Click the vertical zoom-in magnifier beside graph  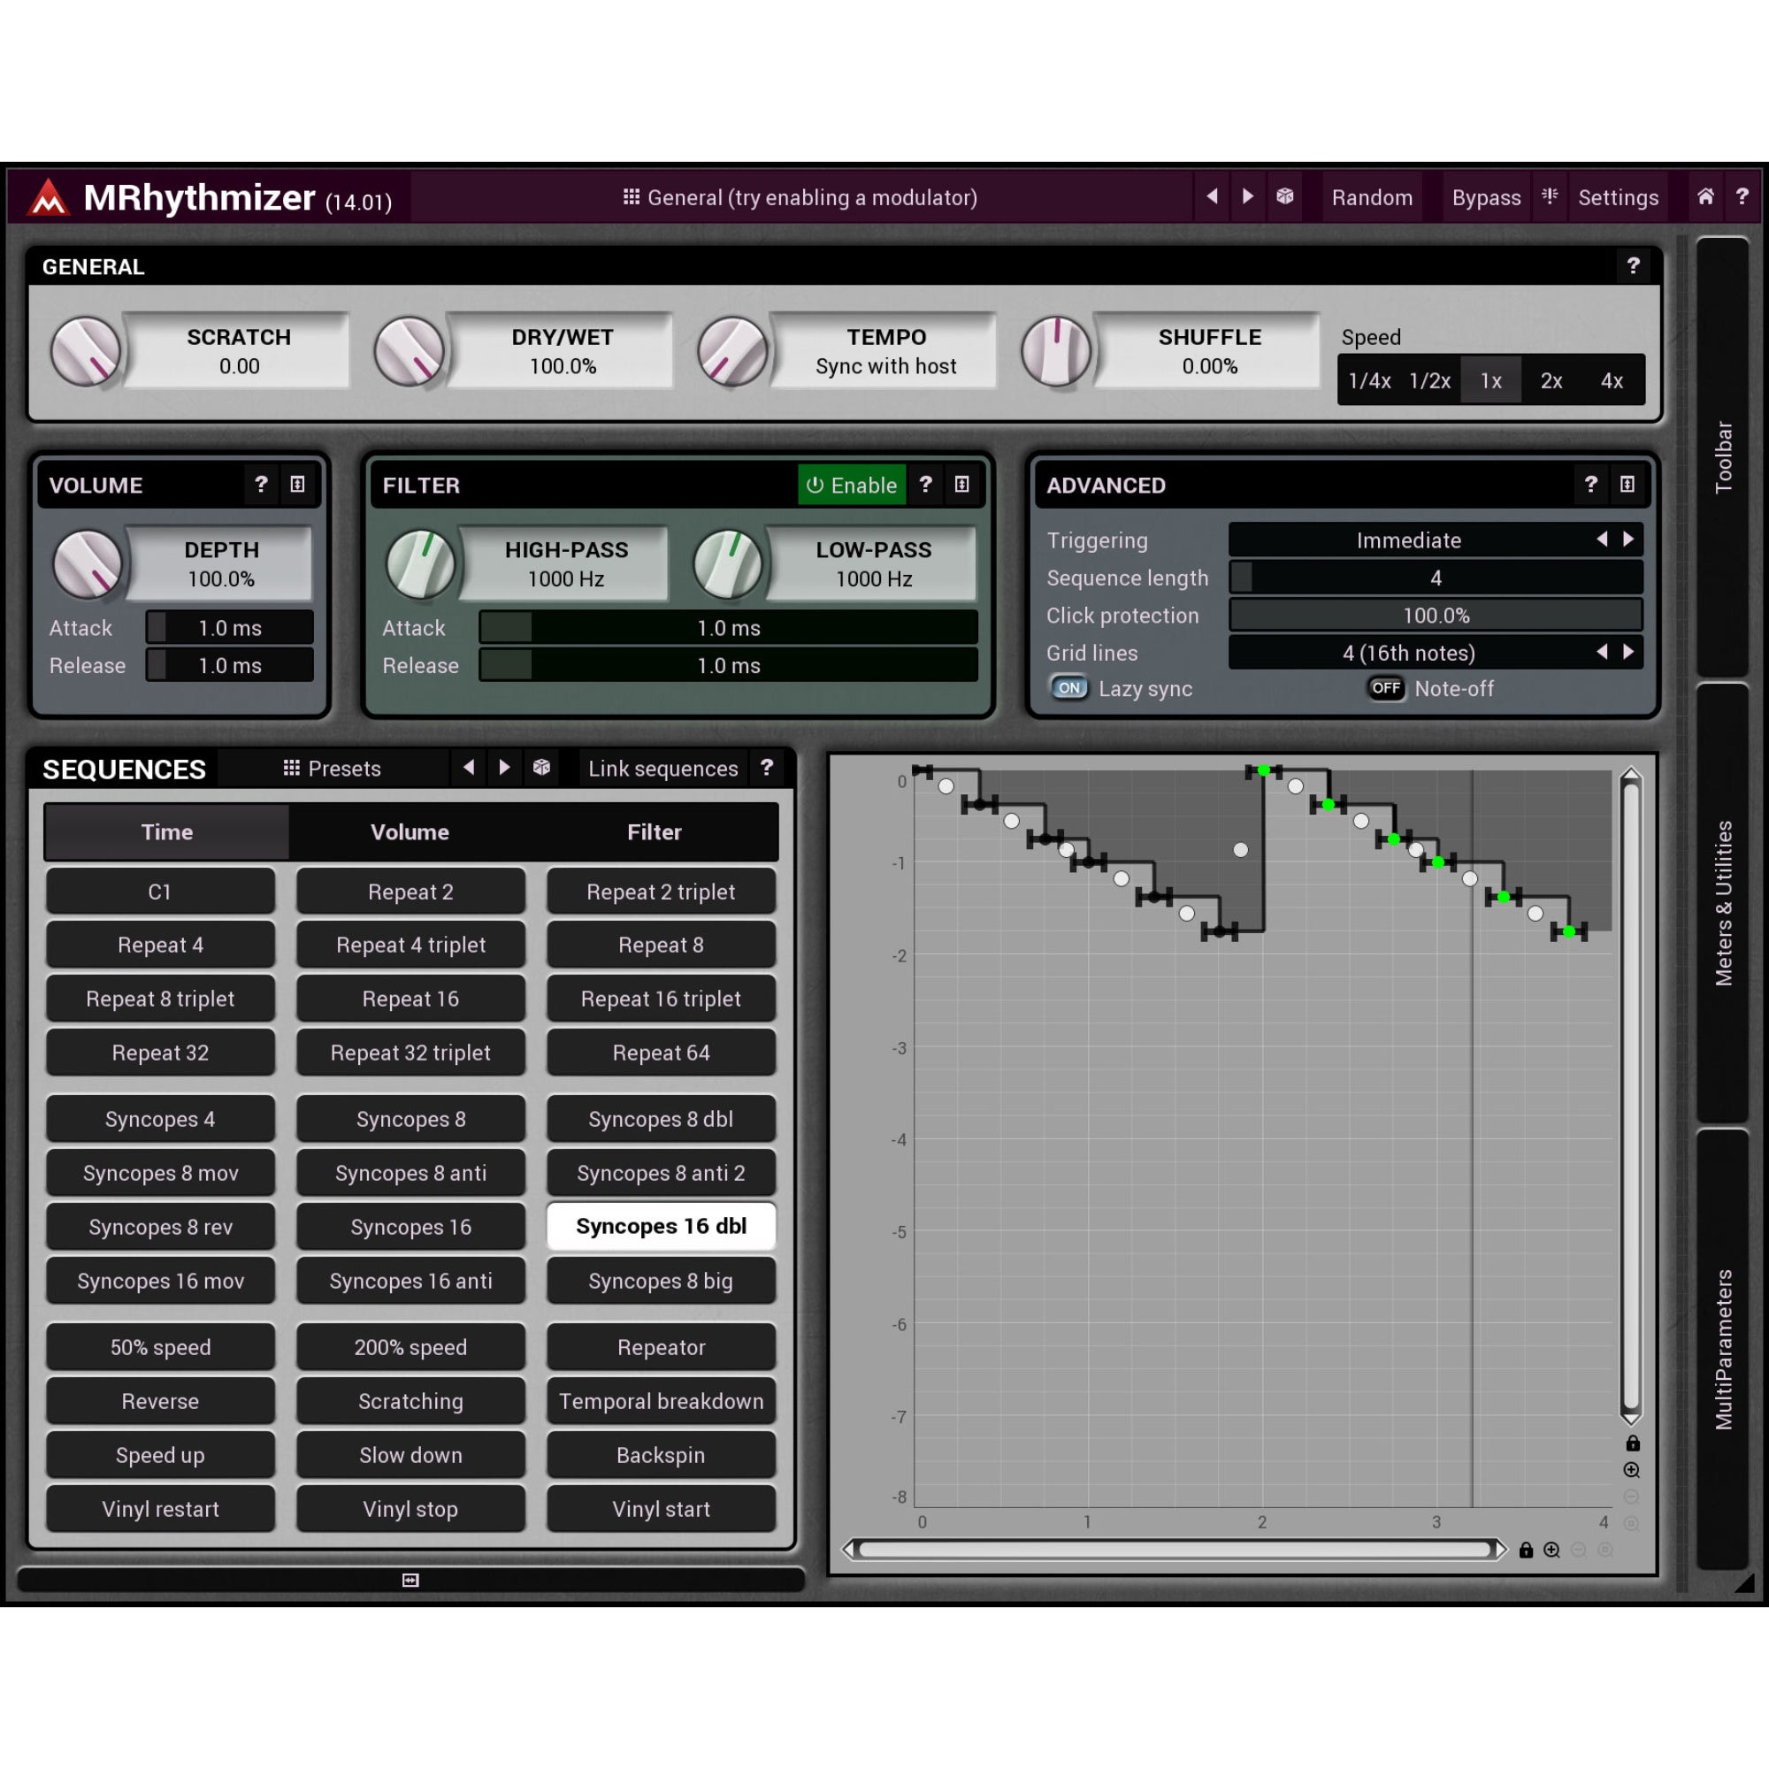(1632, 1469)
